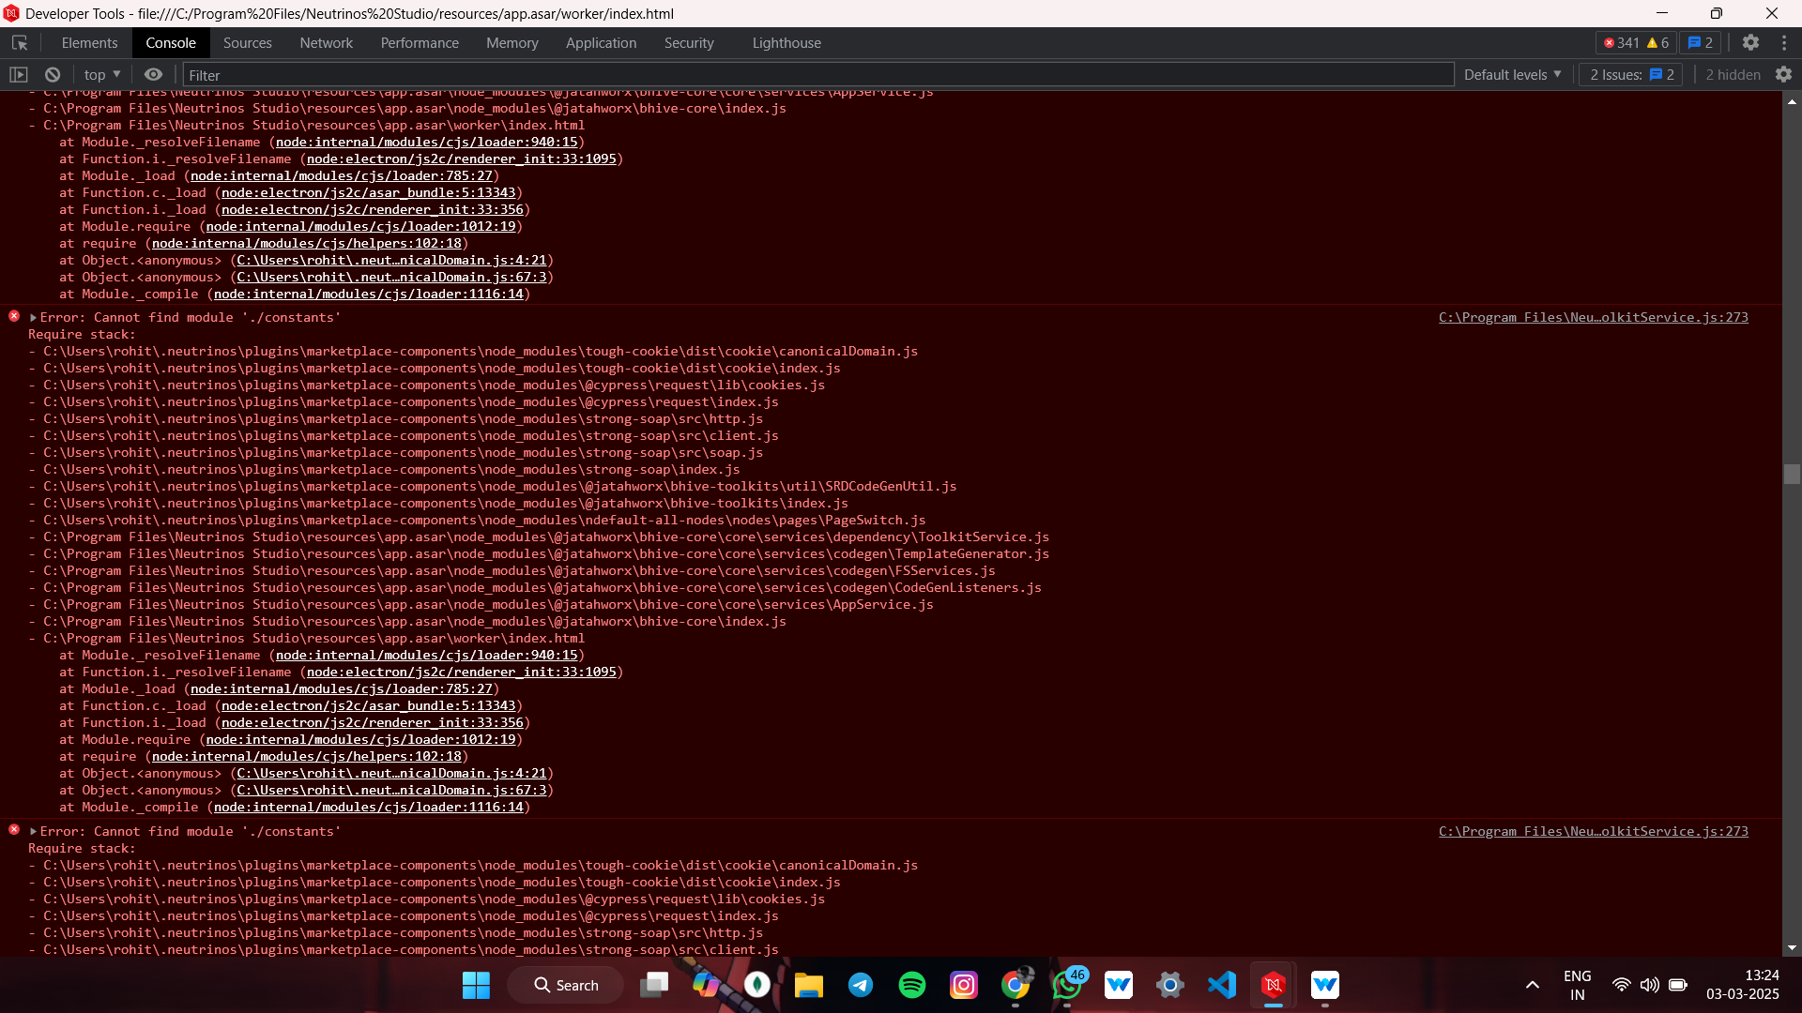Click the 6 warnings counter badge

coord(1657,43)
